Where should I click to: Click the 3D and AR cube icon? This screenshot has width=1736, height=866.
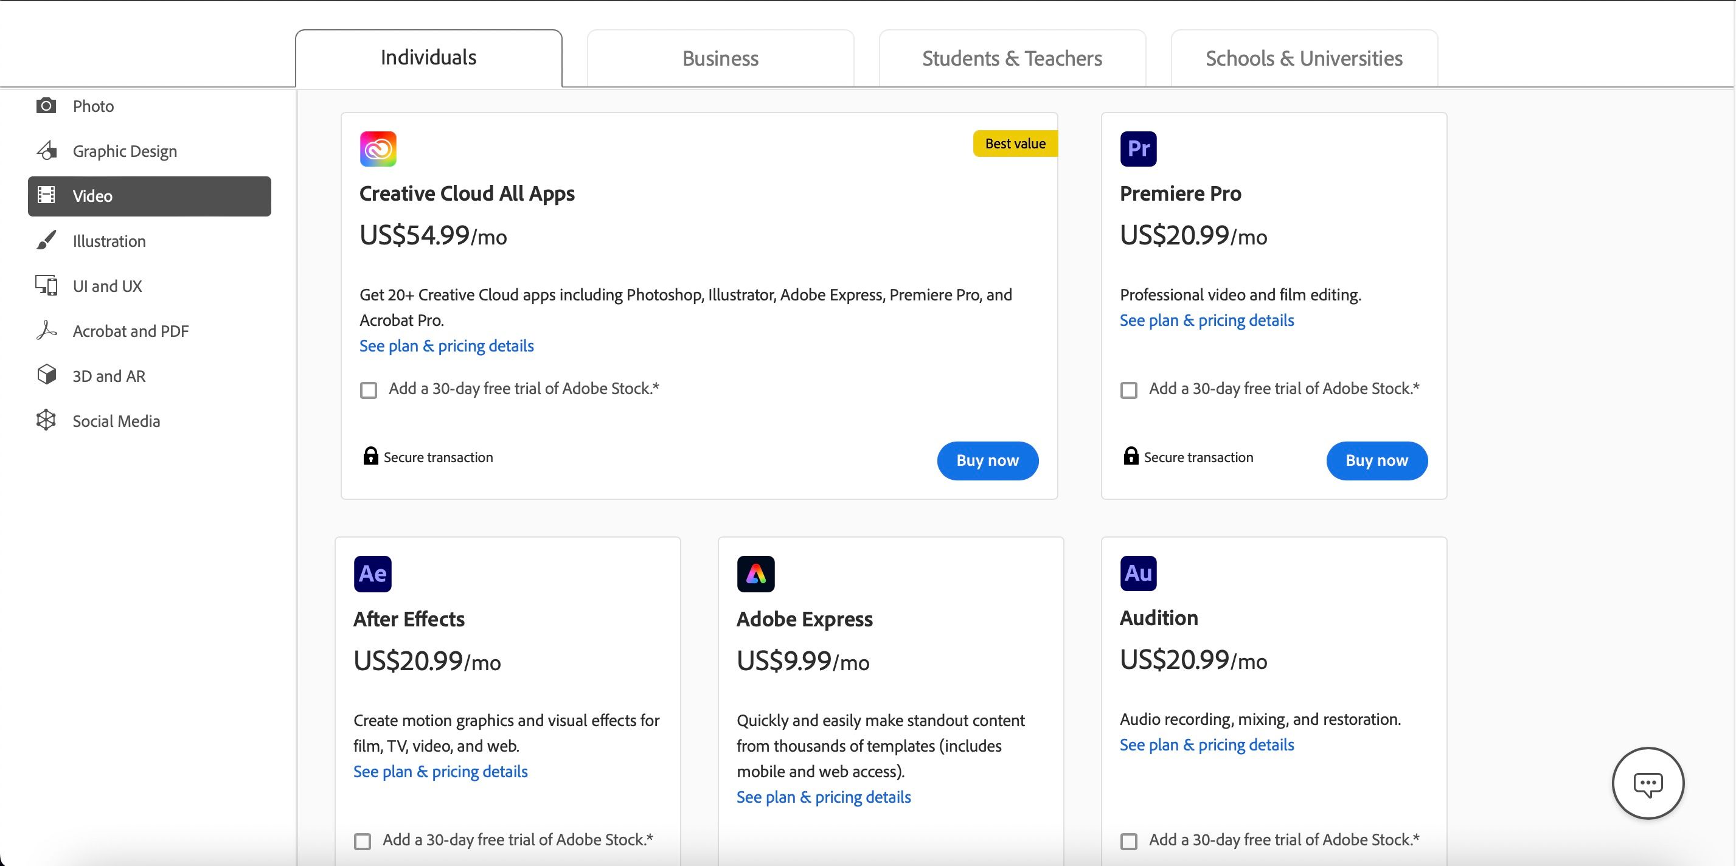tap(46, 375)
